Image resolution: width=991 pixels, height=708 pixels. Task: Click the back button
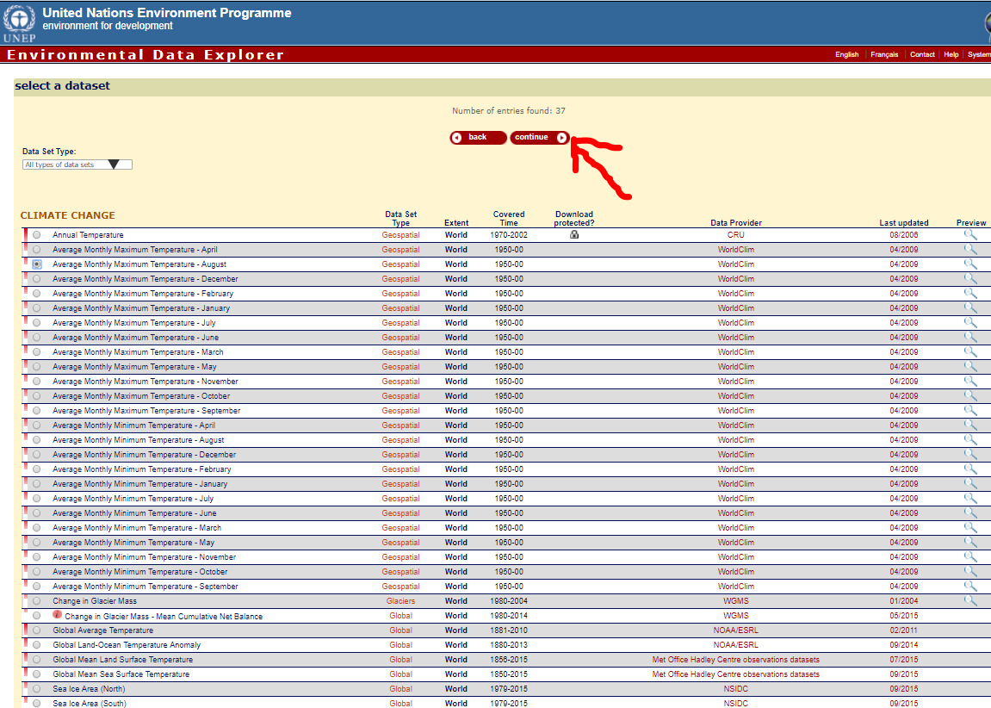[x=478, y=137]
